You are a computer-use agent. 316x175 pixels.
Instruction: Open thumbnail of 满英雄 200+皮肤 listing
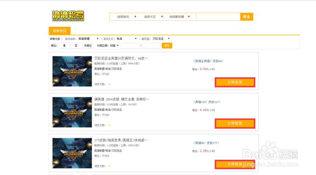click(x=72, y=112)
